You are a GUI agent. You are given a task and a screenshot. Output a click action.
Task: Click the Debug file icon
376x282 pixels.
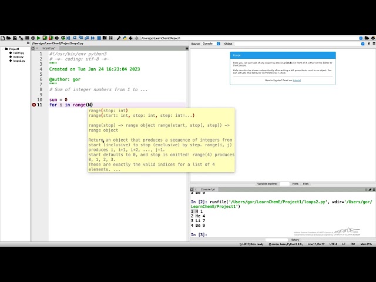(68, 38)
